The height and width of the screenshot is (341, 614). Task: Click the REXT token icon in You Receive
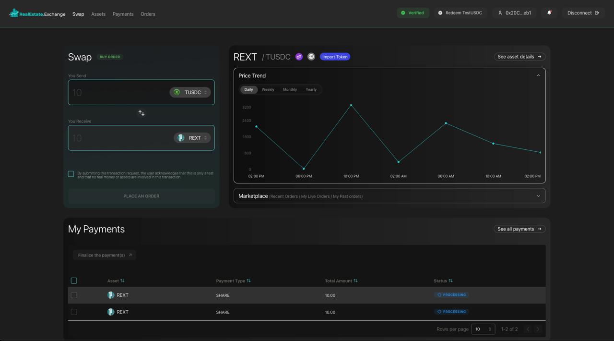click(181, 138)
